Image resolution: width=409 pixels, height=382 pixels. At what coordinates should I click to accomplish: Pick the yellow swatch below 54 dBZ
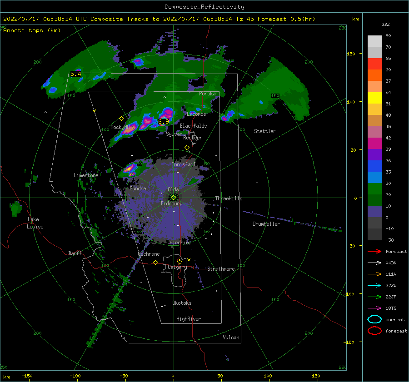point(374,98)
